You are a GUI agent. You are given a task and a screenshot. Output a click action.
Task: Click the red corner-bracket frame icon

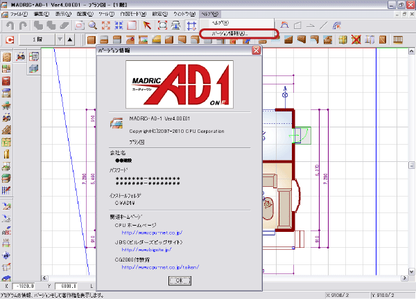(162, 26)
